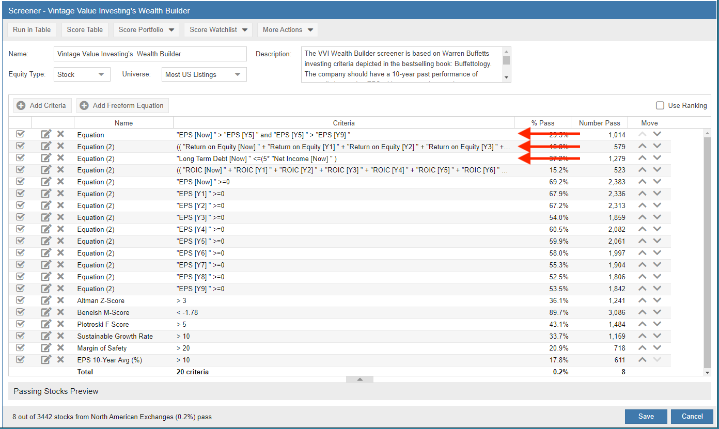Edit the EPS 10-Year Avg (%) criterion
This screenshot has height=429, width=719.
(46, 360)
